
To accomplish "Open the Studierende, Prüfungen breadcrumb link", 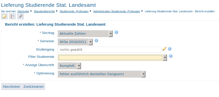I will [74, 11].
